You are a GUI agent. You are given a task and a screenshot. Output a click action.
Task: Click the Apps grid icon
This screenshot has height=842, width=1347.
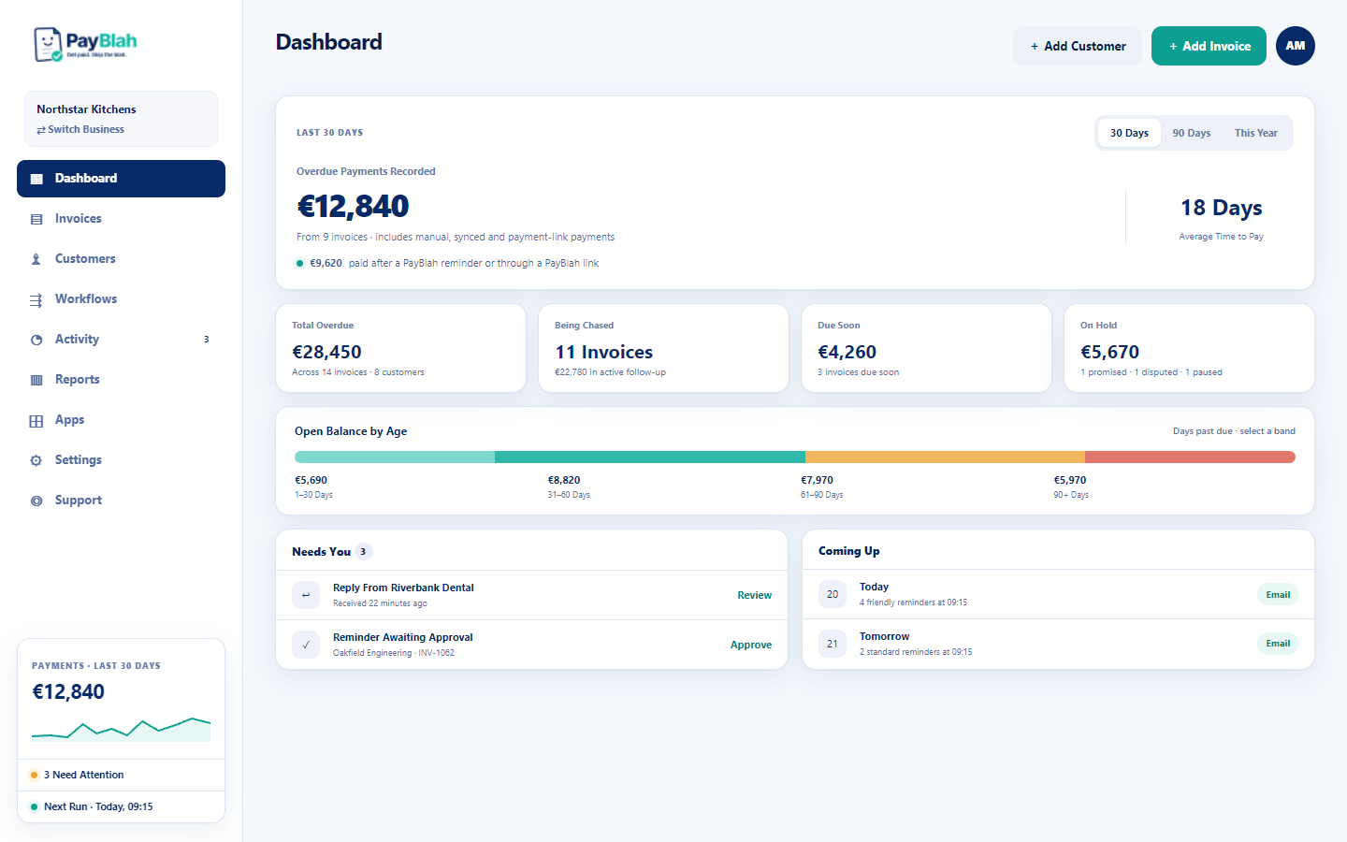tap(36, 420)
